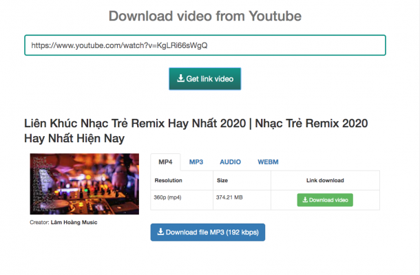Open the DJ mixer video thumbnail
420x275 pixels.
[85, 185]
